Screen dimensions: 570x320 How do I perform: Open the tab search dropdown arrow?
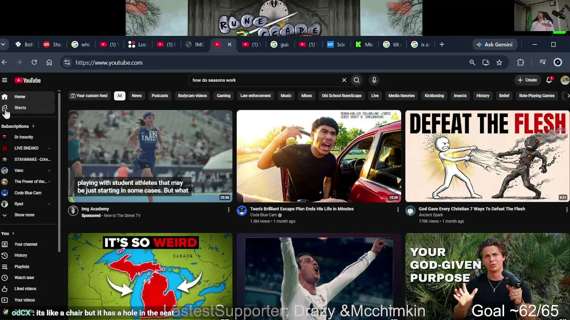point(3,44)
